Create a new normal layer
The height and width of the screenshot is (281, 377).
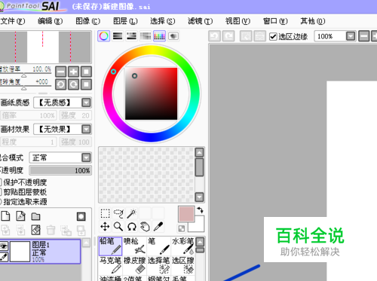pos(5,216)
